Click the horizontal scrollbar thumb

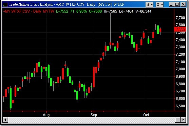pos(178,120)
